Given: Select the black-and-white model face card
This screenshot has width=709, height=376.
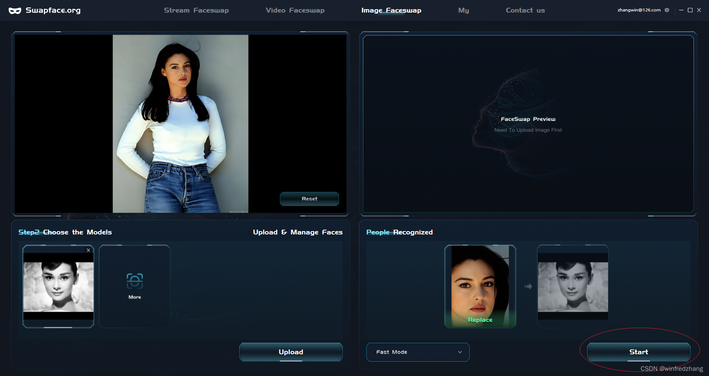Looking at the screenshot, I should [58, 286].
